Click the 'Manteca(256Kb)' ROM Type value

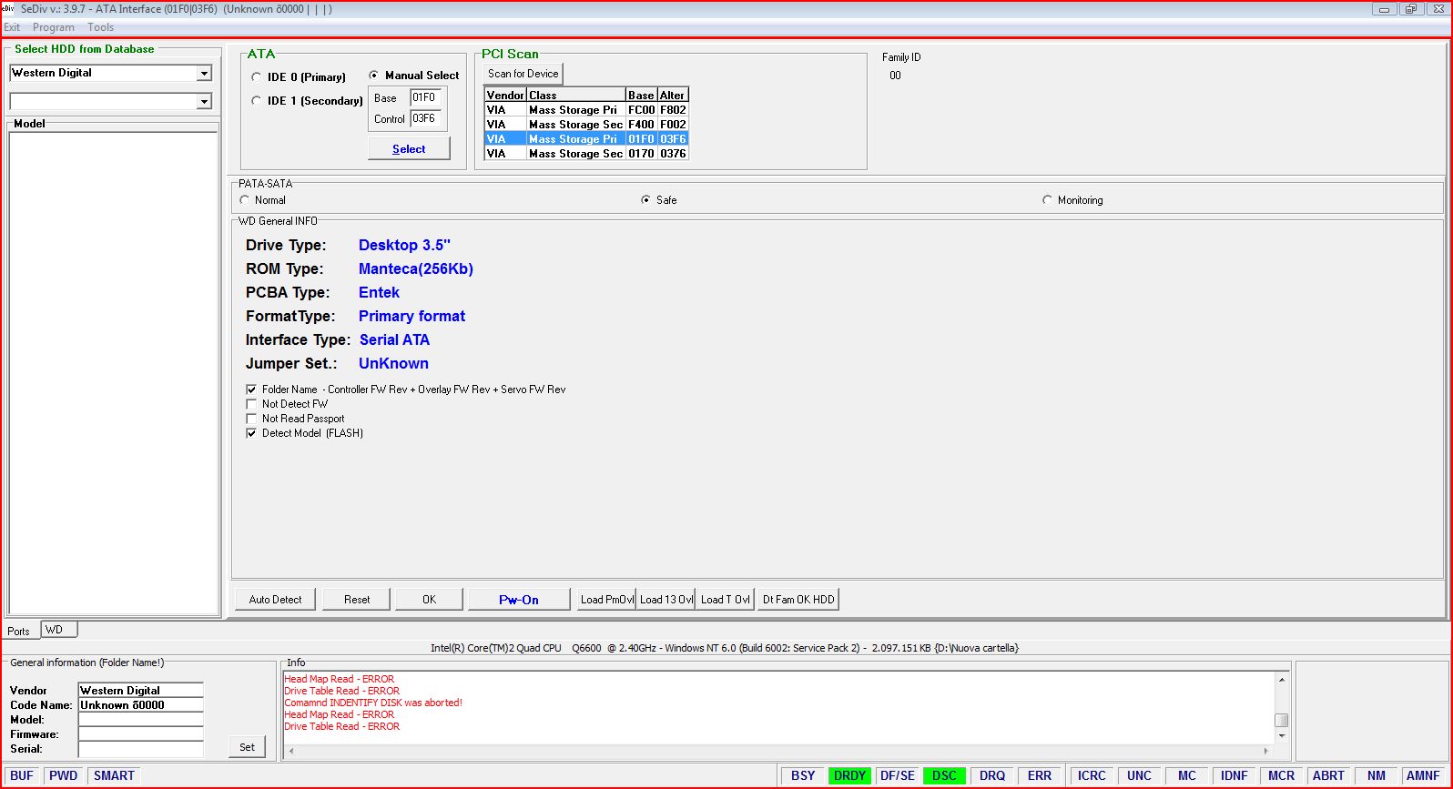click(x=416, y=268)
